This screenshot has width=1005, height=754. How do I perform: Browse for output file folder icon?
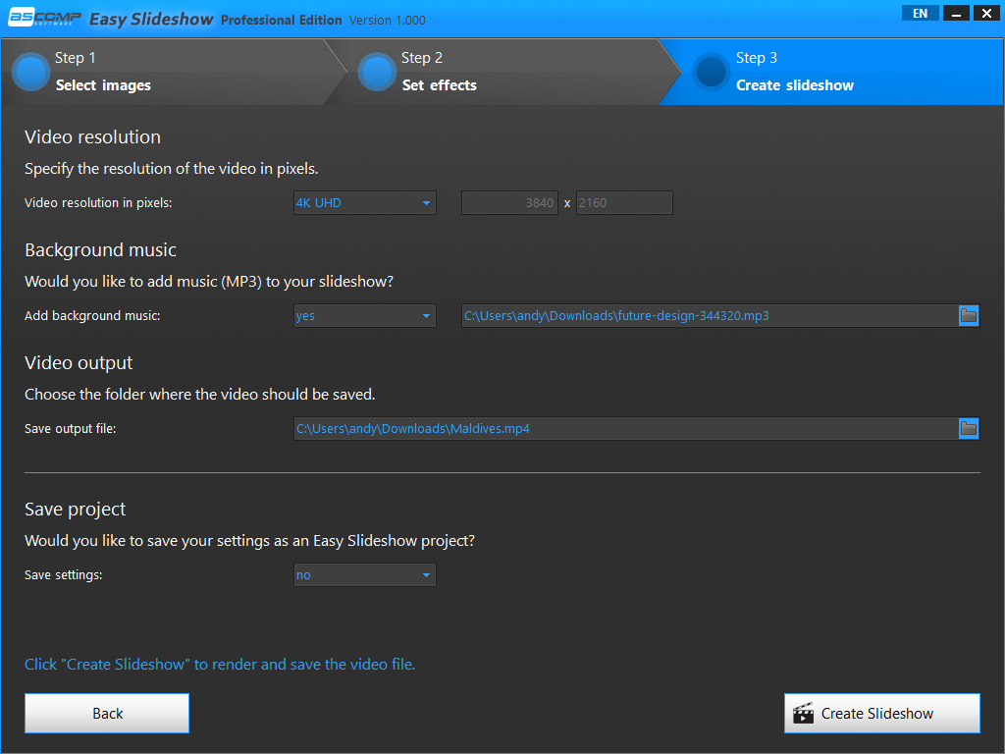click(969, 428)
